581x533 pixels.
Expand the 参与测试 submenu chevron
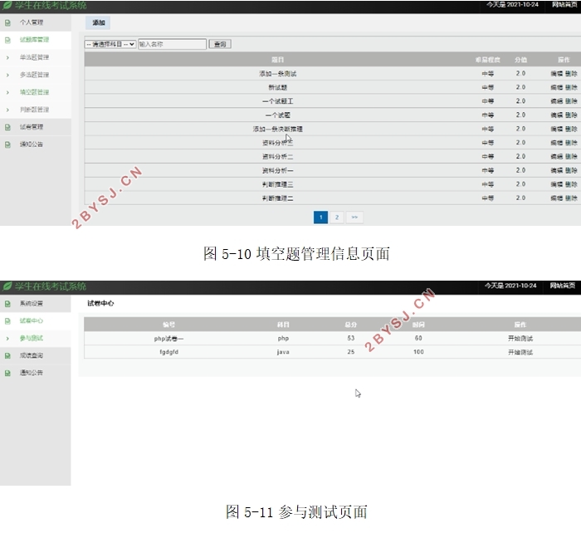click(x=7, y=339)
